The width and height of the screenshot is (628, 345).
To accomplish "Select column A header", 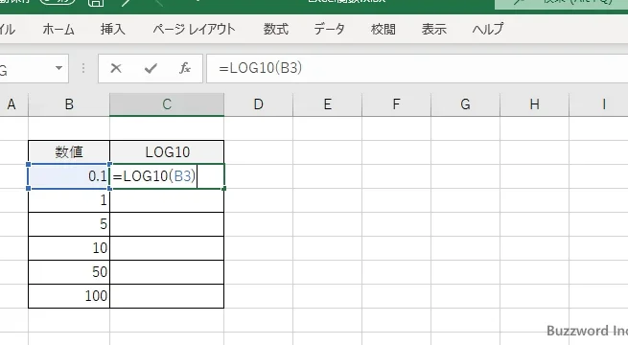I will [x=12, y=104].
